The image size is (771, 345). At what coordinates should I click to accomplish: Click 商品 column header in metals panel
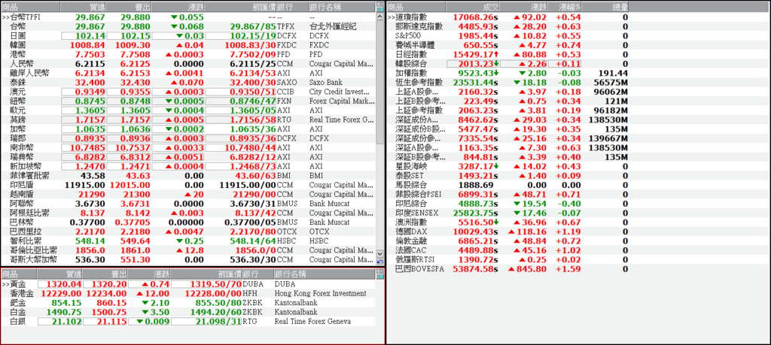[x=19, y=274]
